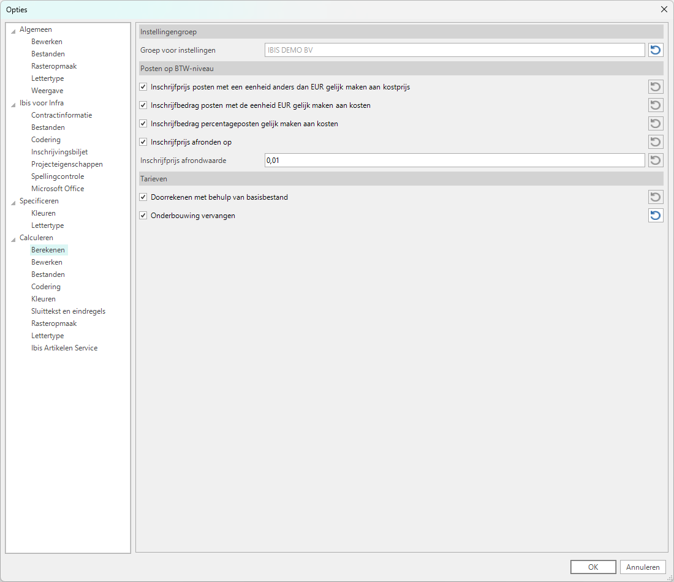This screenshot has height=582, width=674.
Task: Click the 'Inschrijfprijs afrondwaarde' input field
Action: click(x=453, y=161)
